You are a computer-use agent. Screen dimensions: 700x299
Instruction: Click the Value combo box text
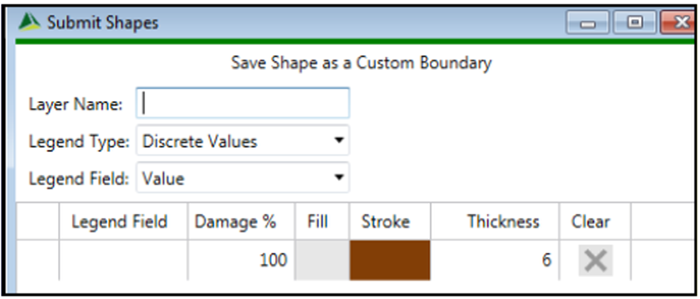point(163,178)
